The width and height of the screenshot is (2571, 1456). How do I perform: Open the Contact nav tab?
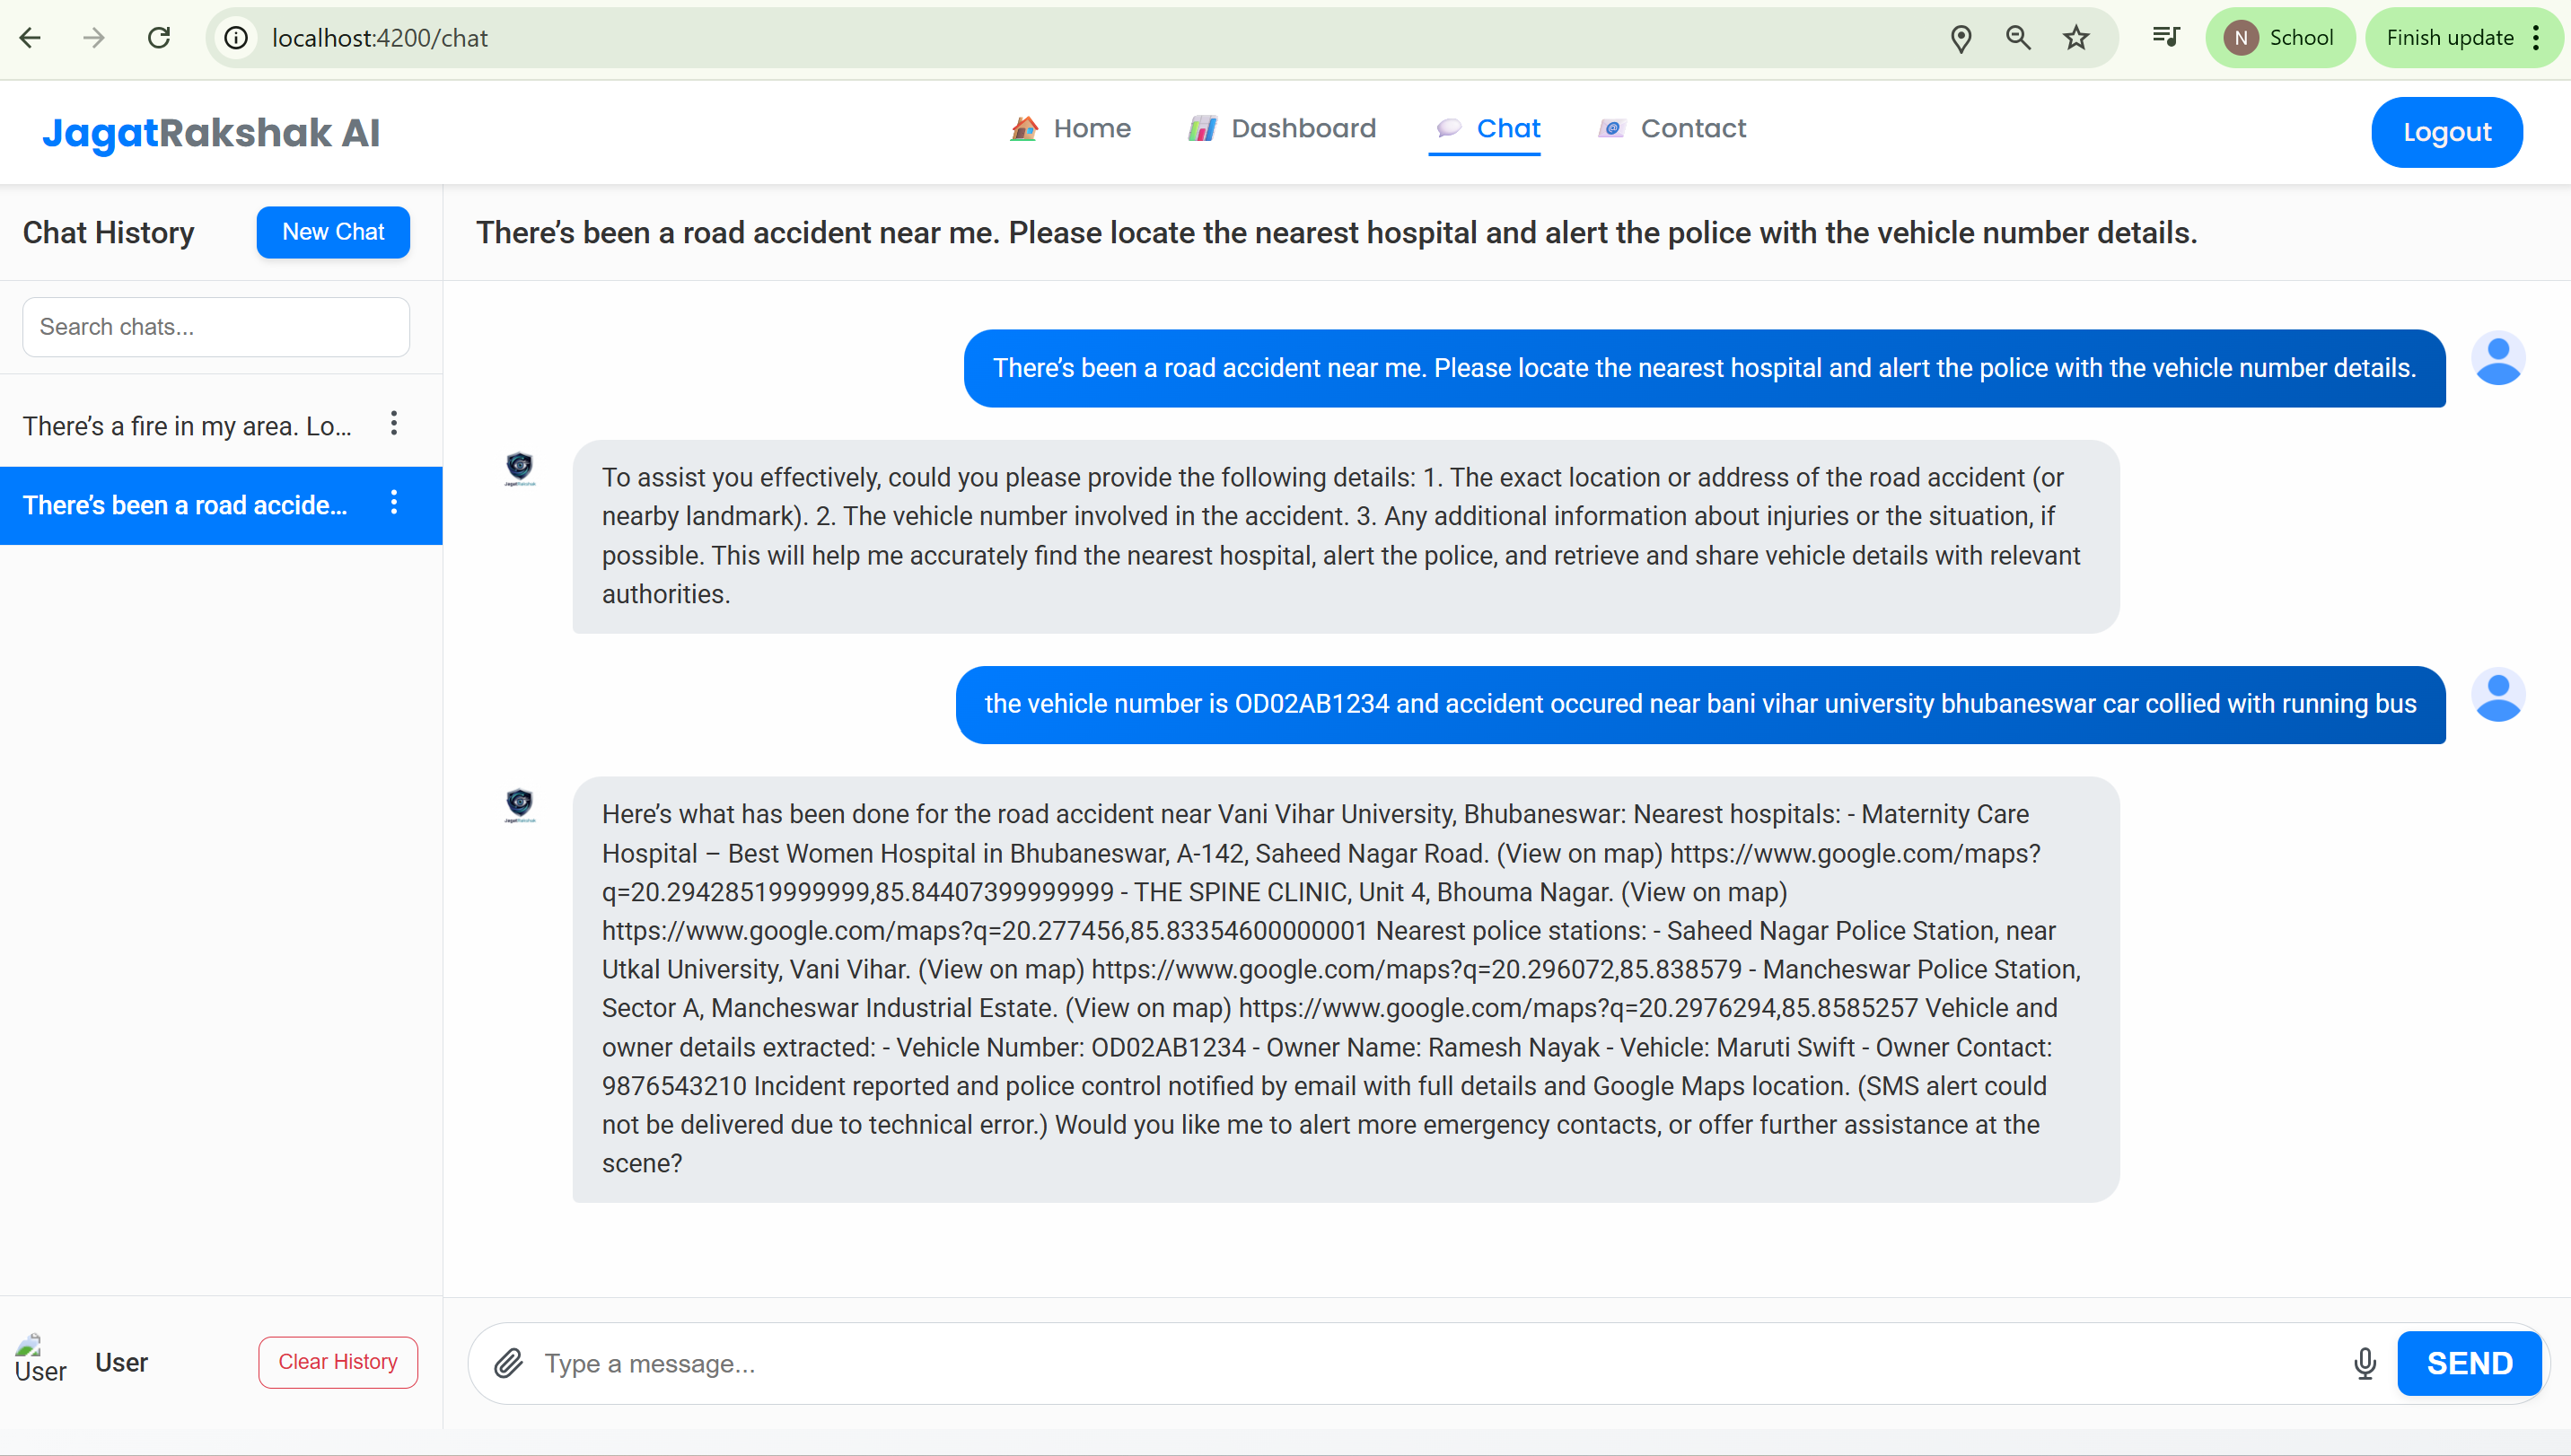[x=1672, y=129]
